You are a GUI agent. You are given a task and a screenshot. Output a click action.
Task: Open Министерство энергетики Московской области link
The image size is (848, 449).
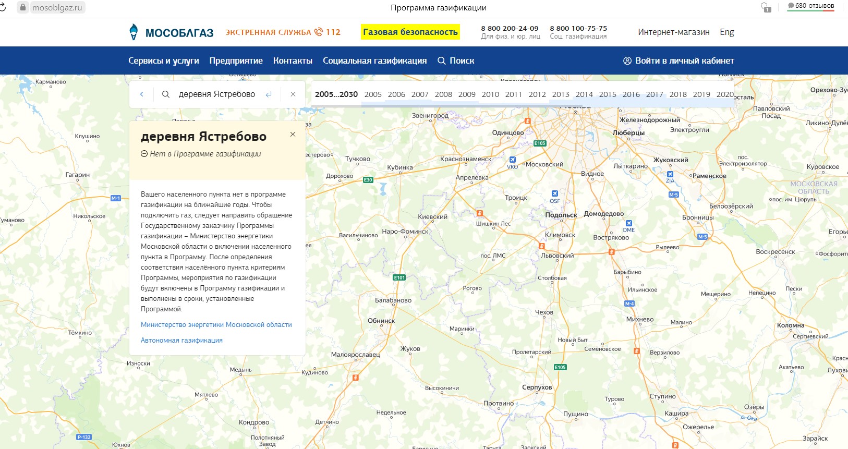pyautogui.click(x=216, y=324)
